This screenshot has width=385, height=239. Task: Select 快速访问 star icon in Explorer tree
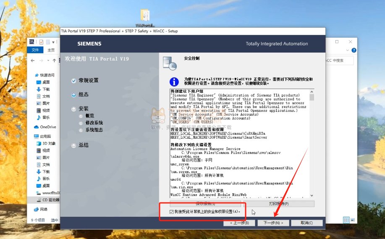tap(37, 75)
